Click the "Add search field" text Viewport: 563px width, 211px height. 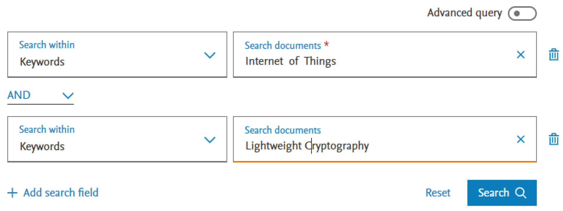(61, 193)
